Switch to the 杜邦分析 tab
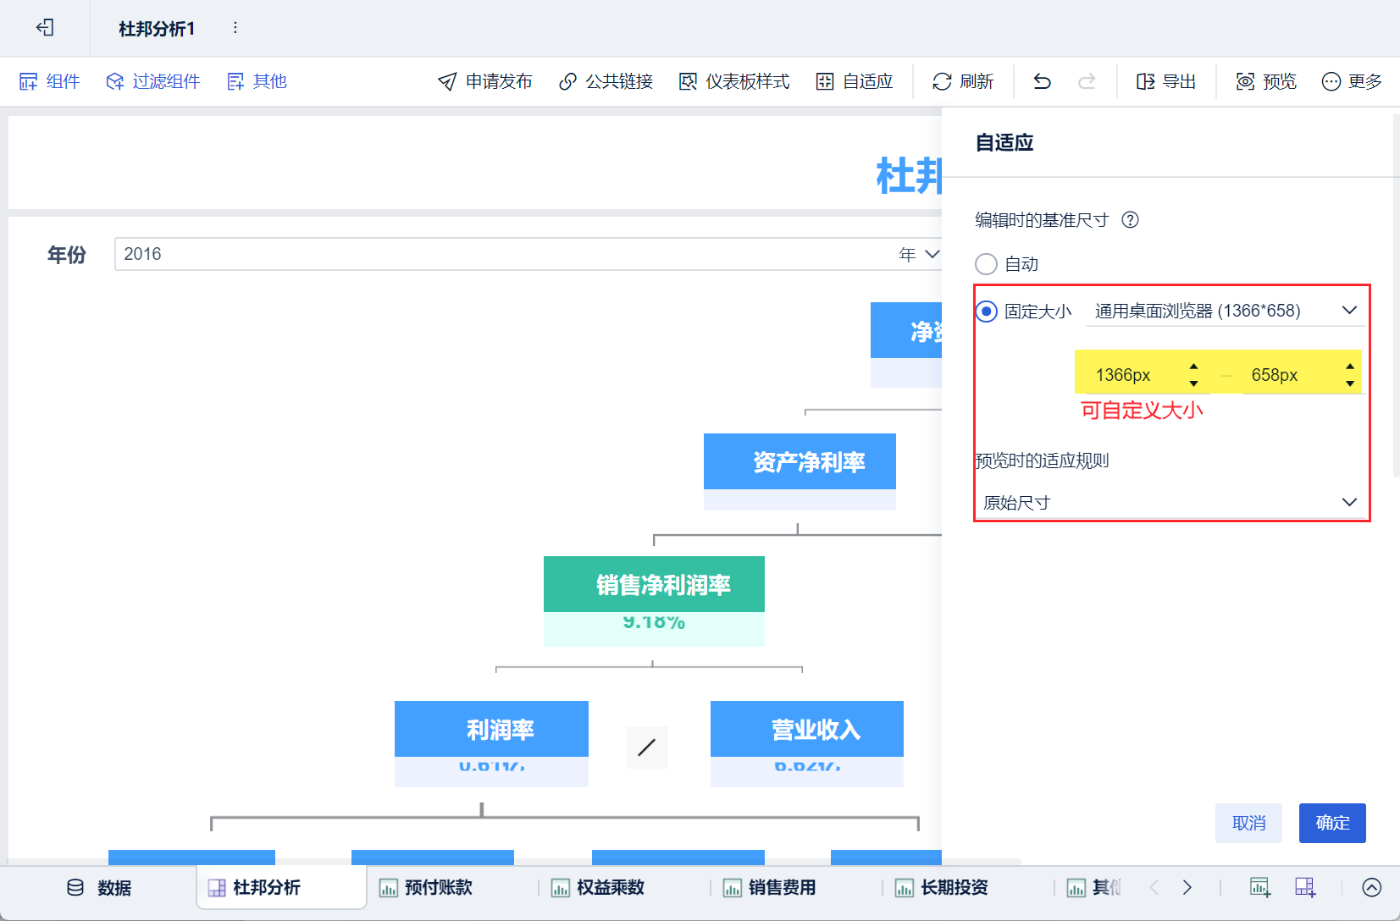 click(281, 887)
